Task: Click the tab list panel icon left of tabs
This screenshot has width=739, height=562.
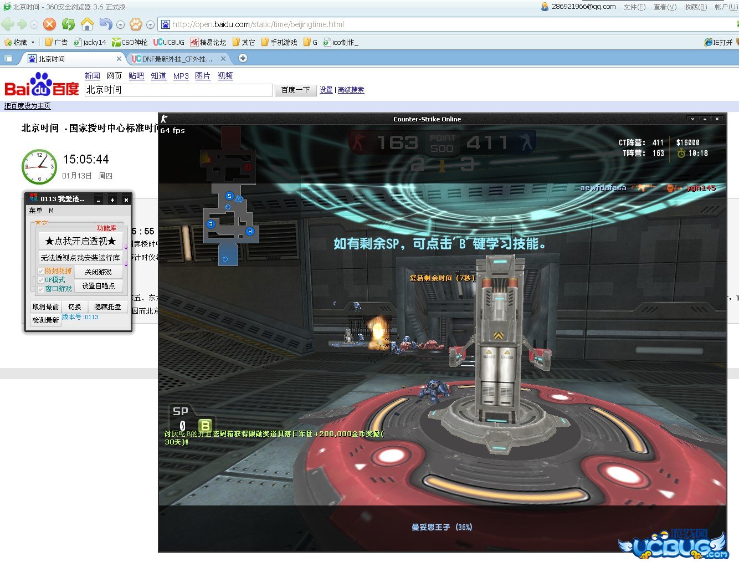Action: coord(8,59)
